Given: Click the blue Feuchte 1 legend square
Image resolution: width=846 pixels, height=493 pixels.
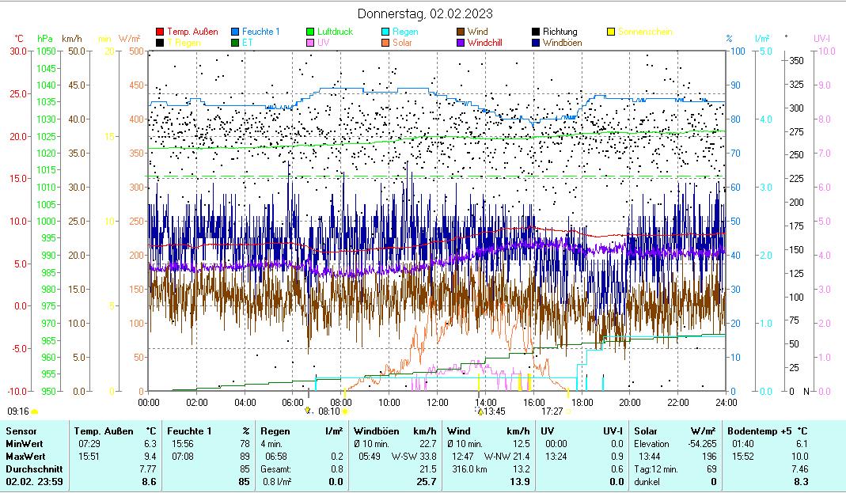Looking at the screenshot, I should (235, 32).
